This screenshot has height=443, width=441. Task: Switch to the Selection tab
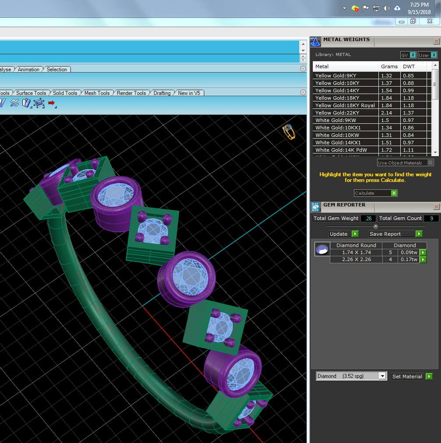pyautogui.click(x=57, y=69)
